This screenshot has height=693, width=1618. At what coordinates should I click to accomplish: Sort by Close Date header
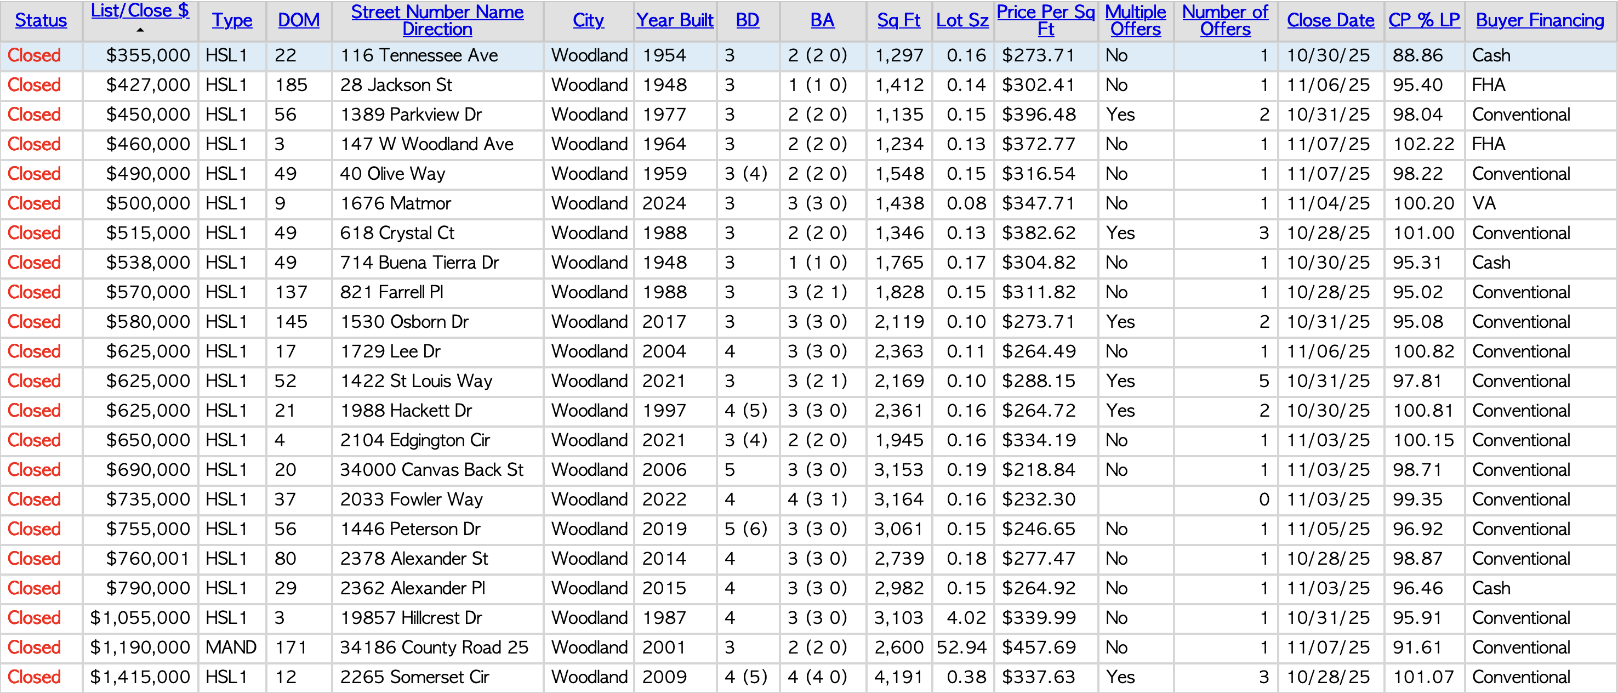[x=1330, y=20]
